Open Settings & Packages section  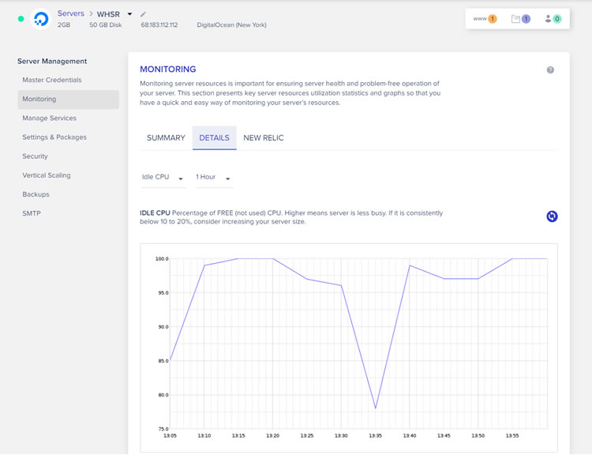coord(54,137)
